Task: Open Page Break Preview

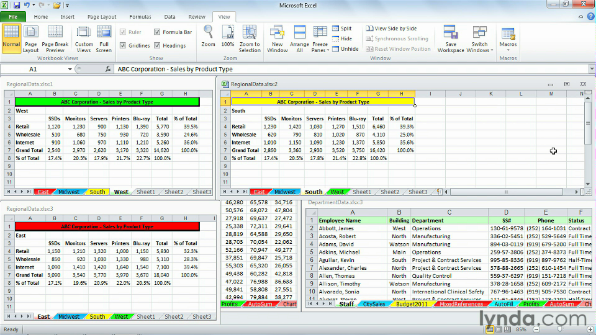Action: 55,38
